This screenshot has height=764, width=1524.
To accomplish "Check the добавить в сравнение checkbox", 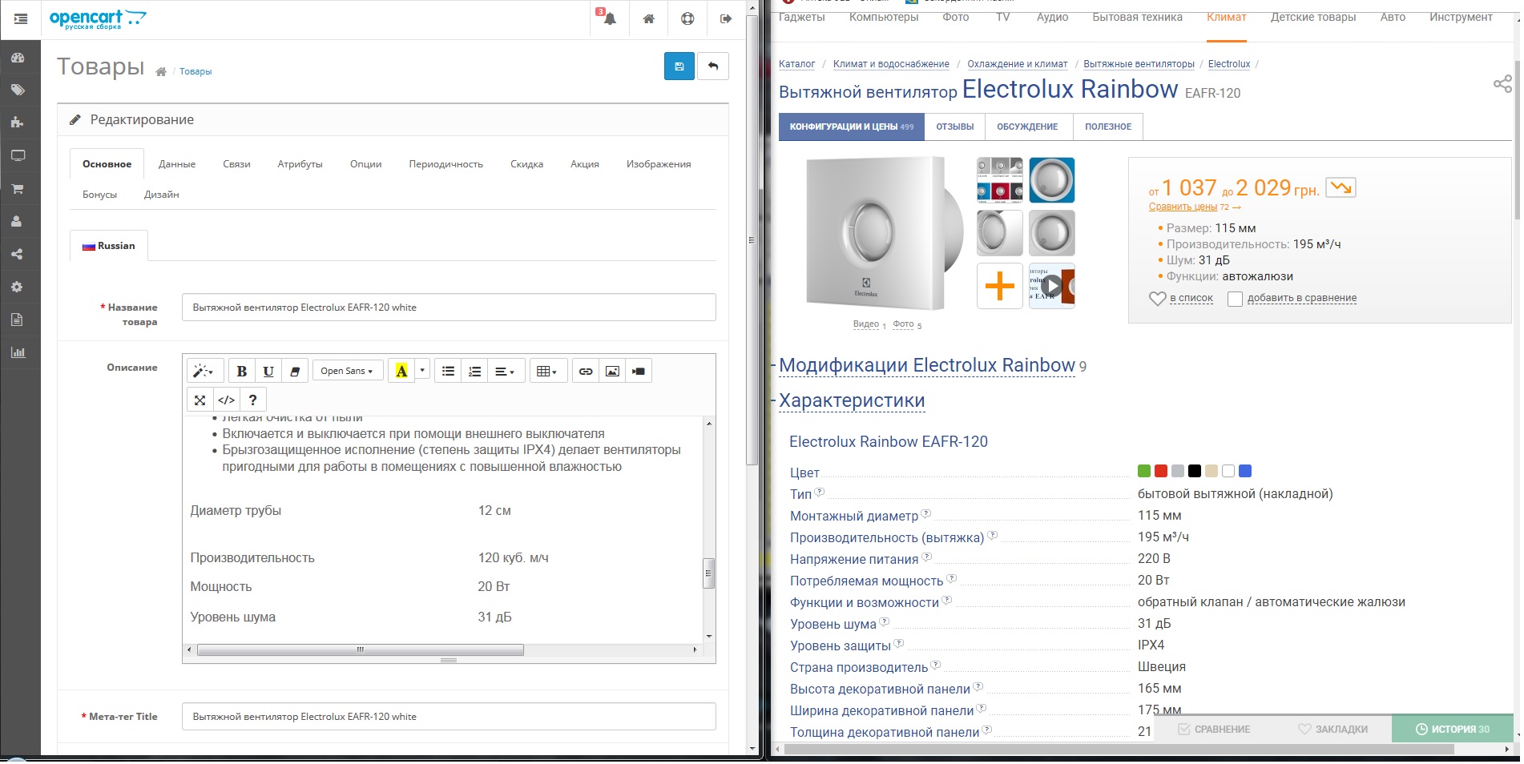I will tap(1235, 299).
